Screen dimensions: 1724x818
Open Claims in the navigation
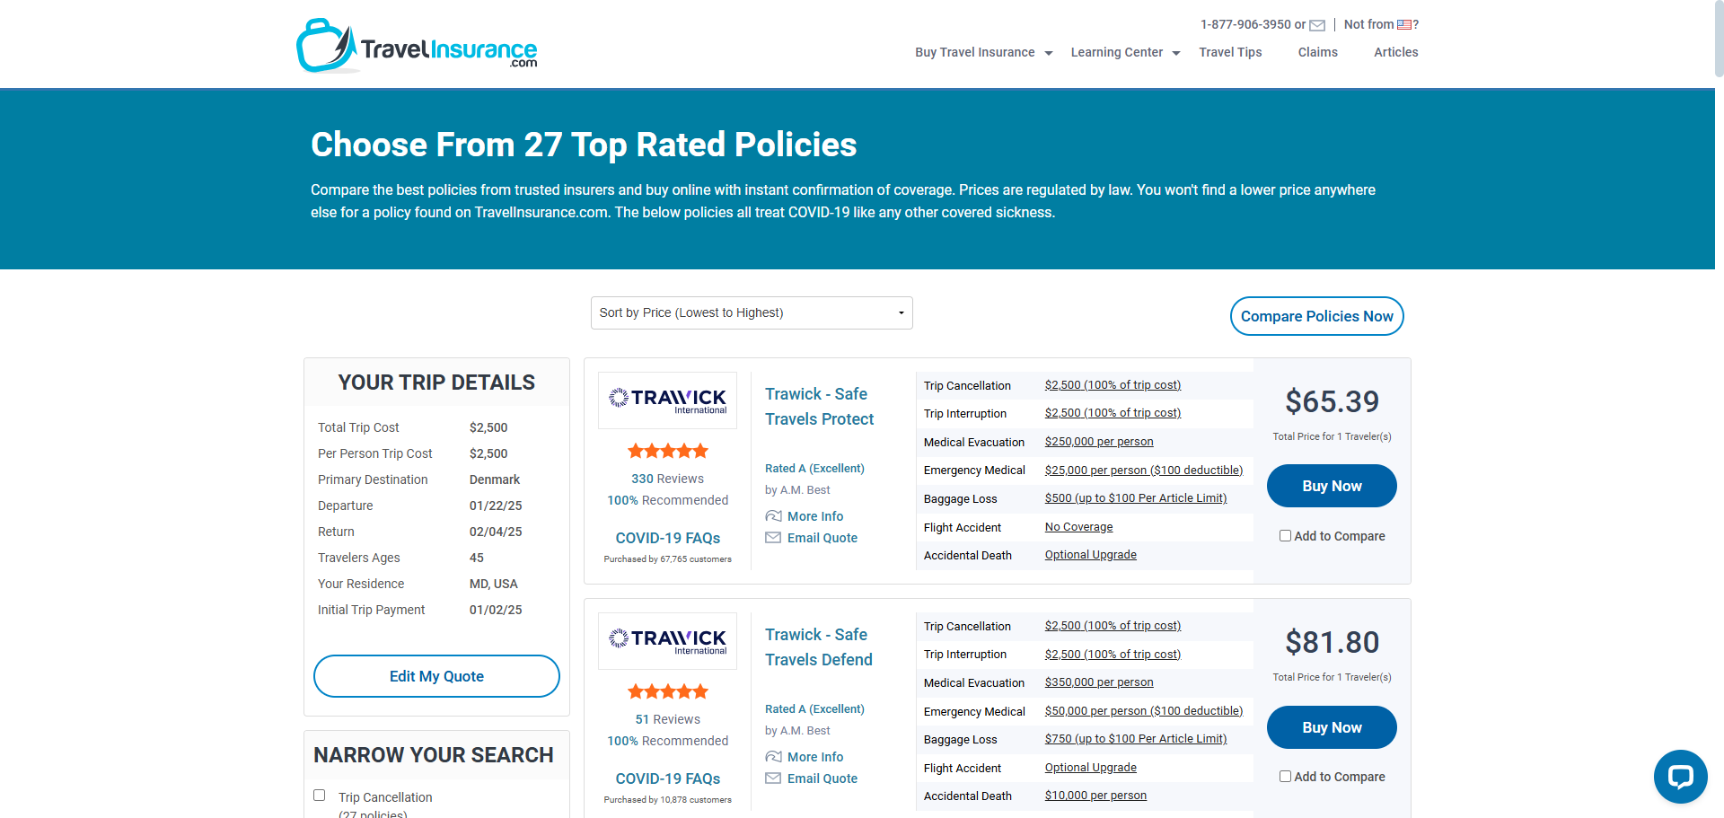point(1317,52)
